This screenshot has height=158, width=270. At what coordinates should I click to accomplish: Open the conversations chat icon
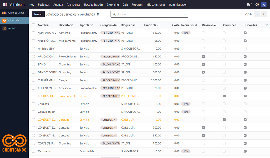(x=249, y=4)
